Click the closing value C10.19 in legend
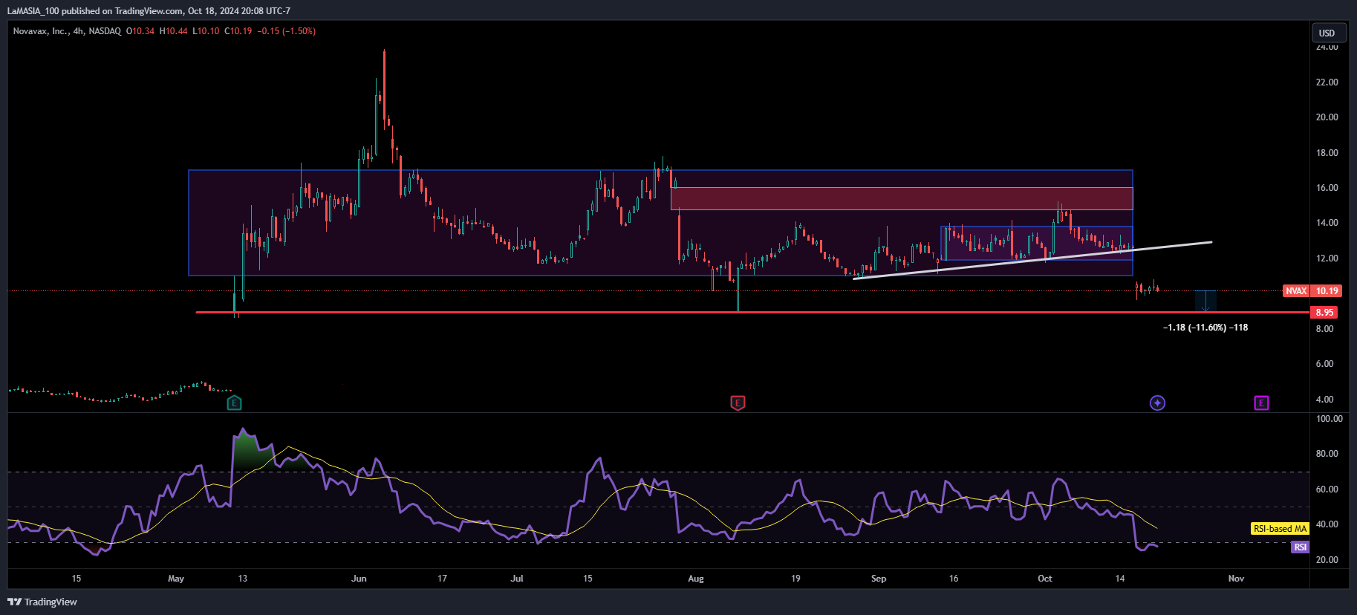Viewport: 1357px width, 615px height. (238, 31)
